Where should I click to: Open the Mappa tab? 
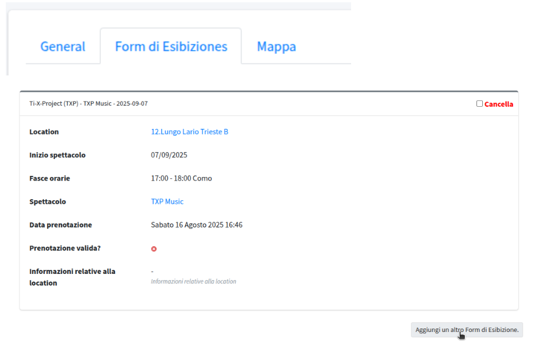coord(276,47)
